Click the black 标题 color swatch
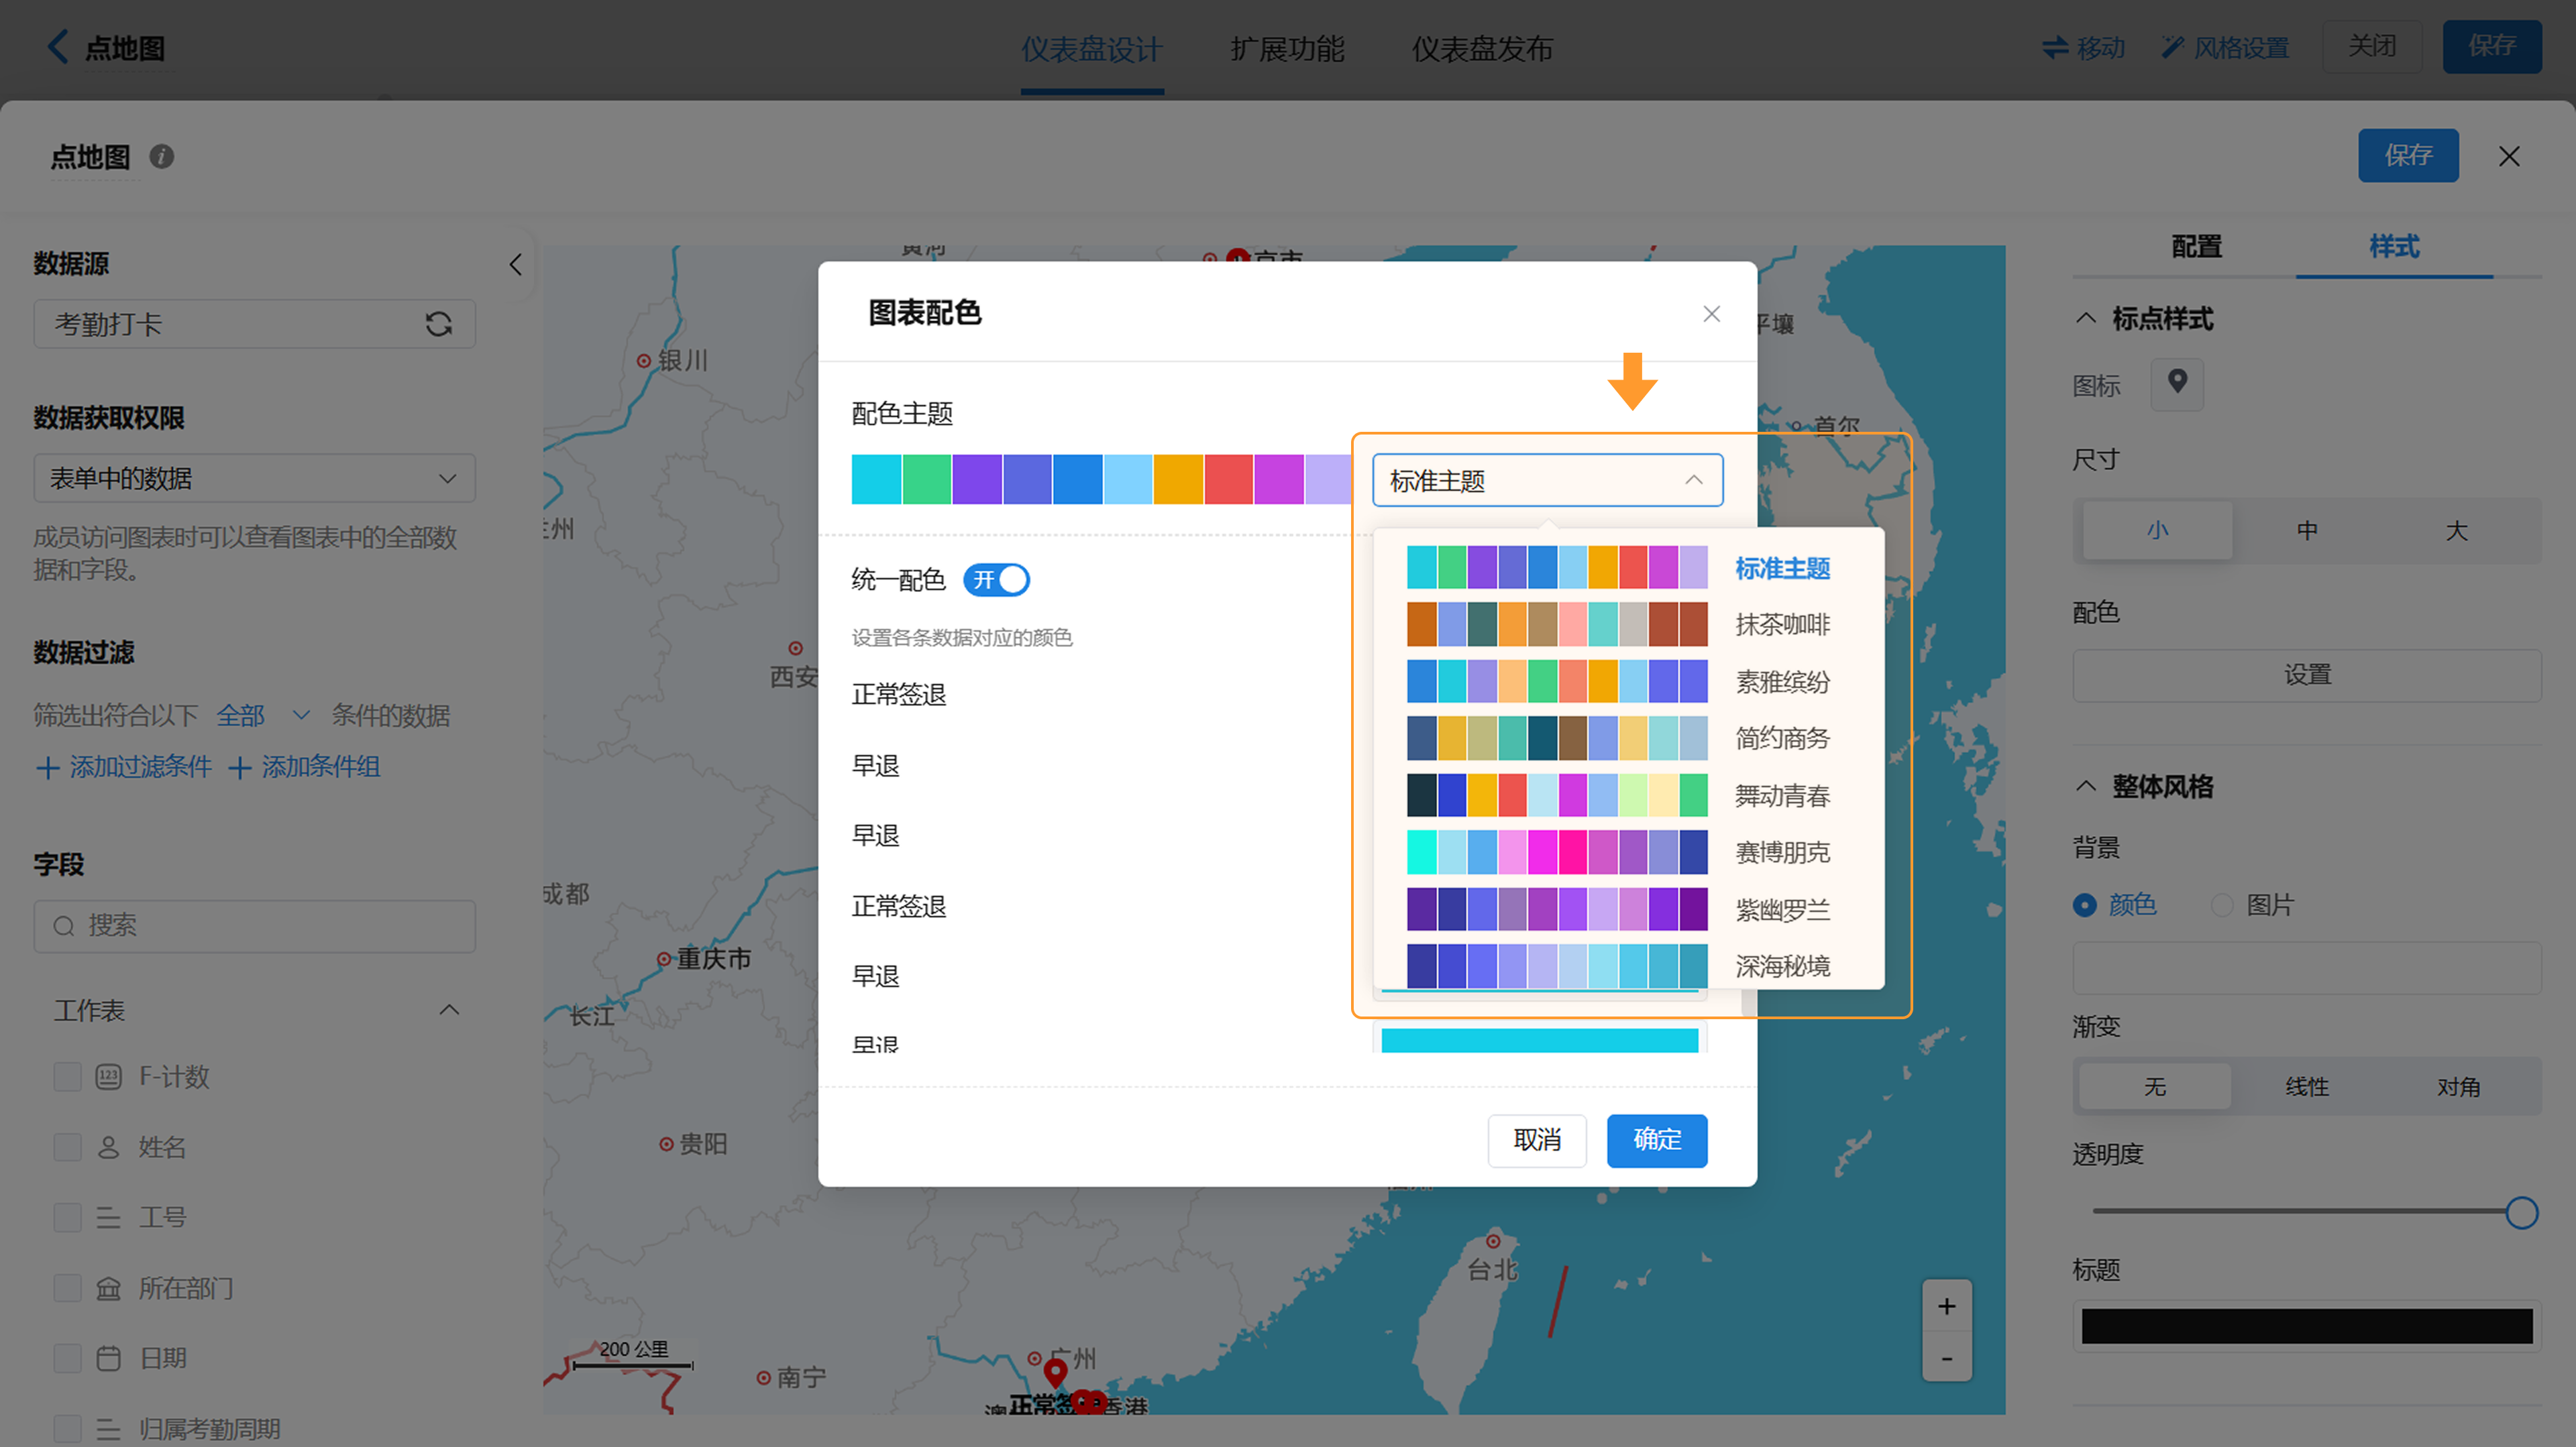2576x1447 pixels. (x=2307, y=1326)
